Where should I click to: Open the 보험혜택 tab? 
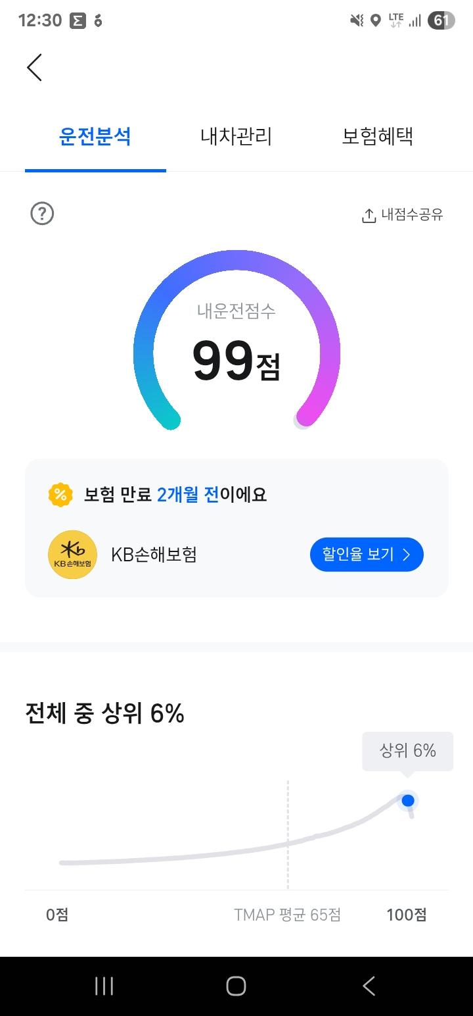[x=377, y=137]
